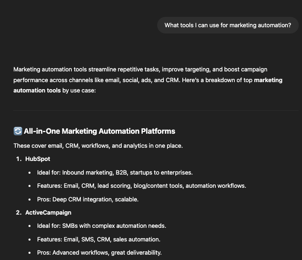Click the 'These cover email, CRM, workflows' line
Image resolution: width=302 pixels, height=260 pixels.
[x=98, y=146]
